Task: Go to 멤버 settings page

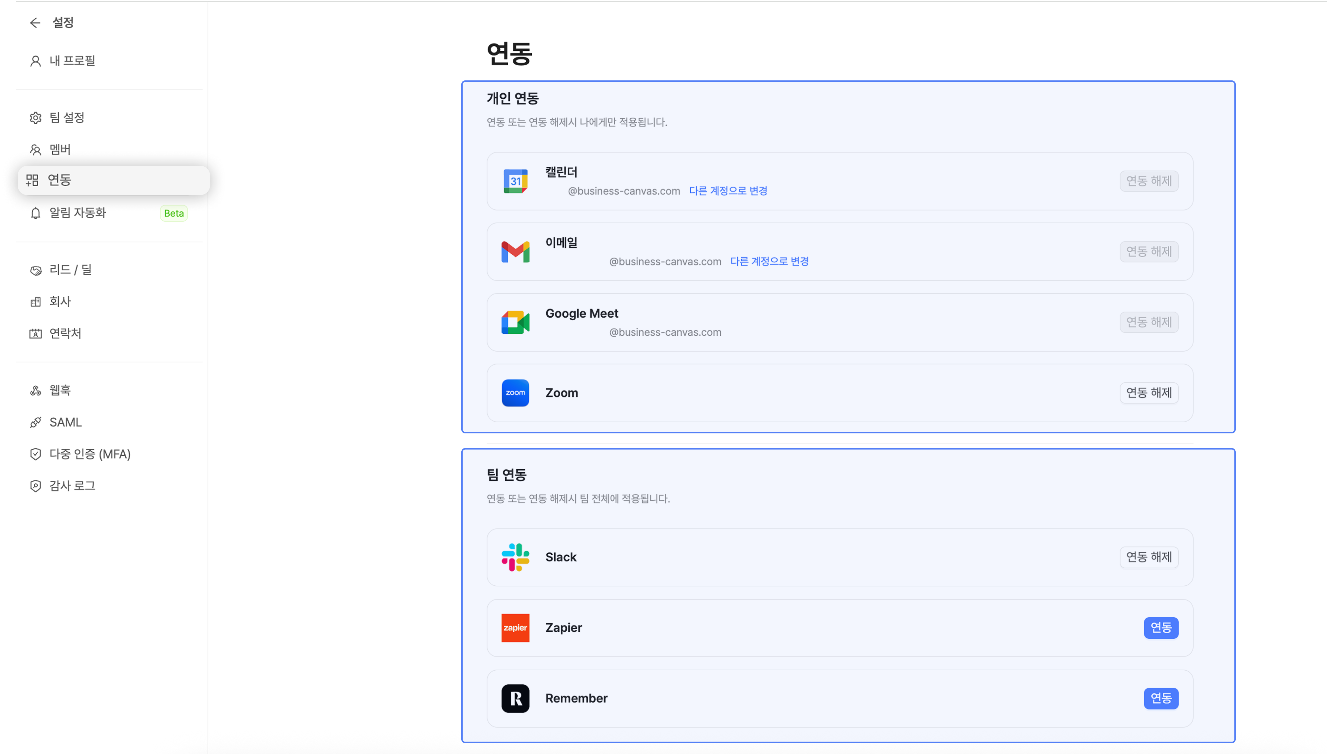Action: click(x=60, y=150)
